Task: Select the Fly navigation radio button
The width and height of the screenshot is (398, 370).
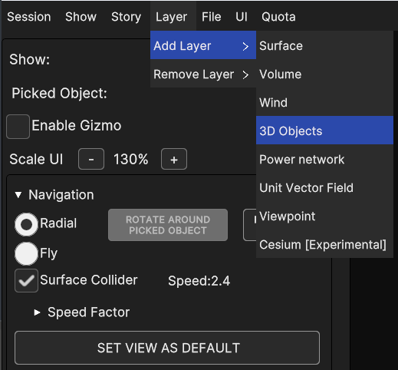Action: (26, 253)
